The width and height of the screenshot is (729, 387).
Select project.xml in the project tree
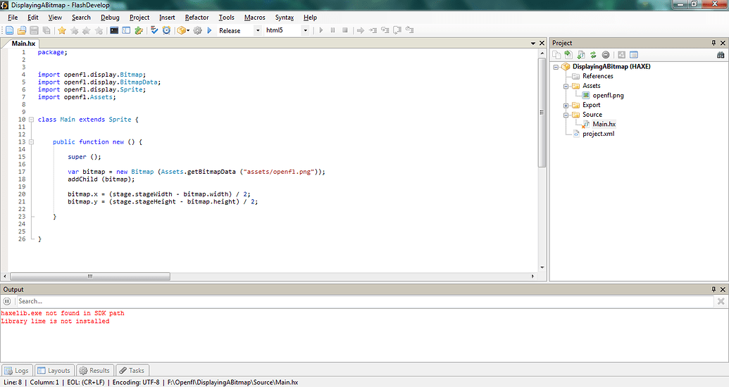click(599, 134)
